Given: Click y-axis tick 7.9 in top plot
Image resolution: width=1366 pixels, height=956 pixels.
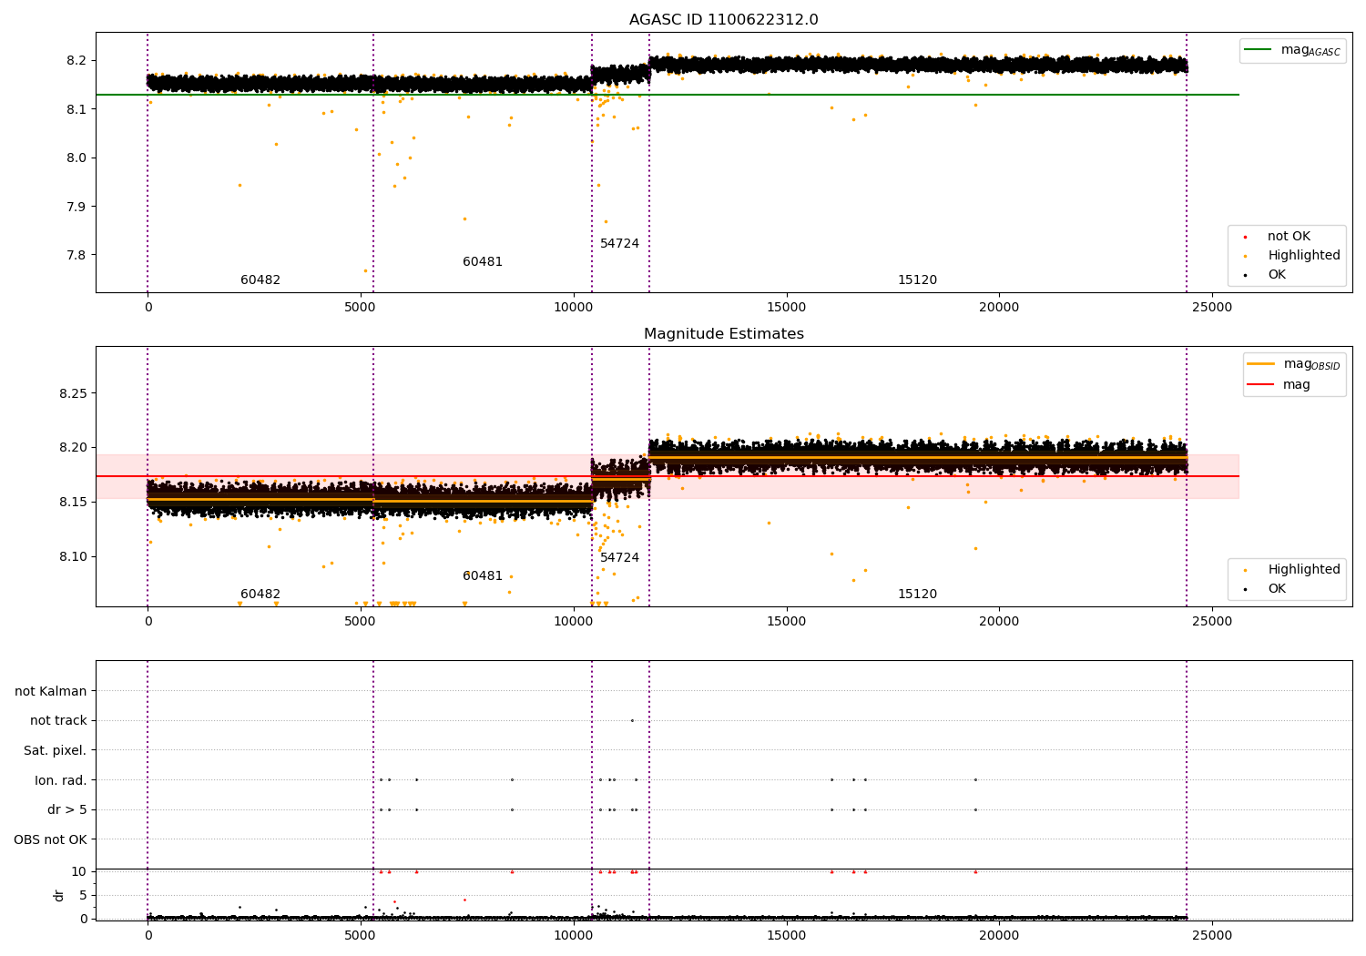Looking at the screenshot, I should point(76,207).
